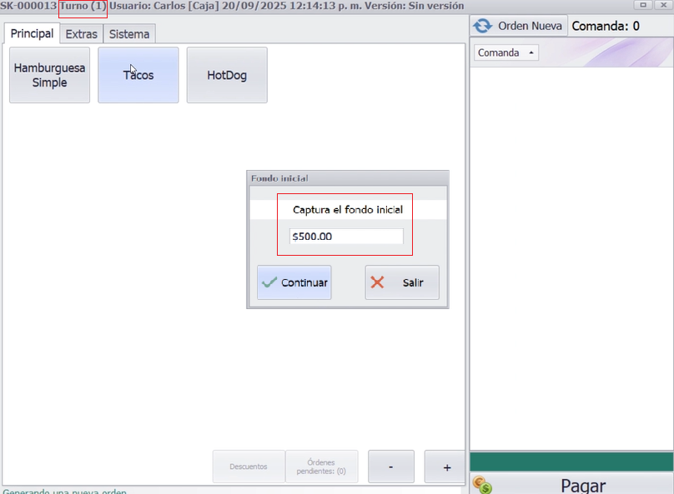Click the initial fund amount field
This screenshot has width=674, height=494.
(346, 237)
